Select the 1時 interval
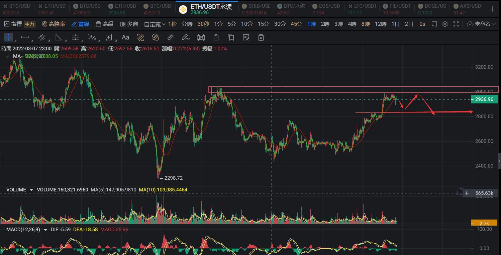This screenshot has height=255, width=501. coord(311,24)
